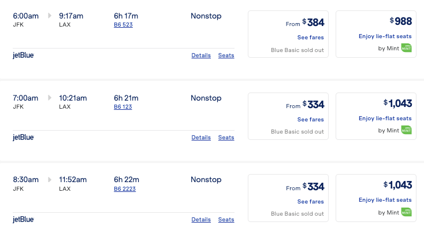Expand See fares for the $384 flight

310,38
